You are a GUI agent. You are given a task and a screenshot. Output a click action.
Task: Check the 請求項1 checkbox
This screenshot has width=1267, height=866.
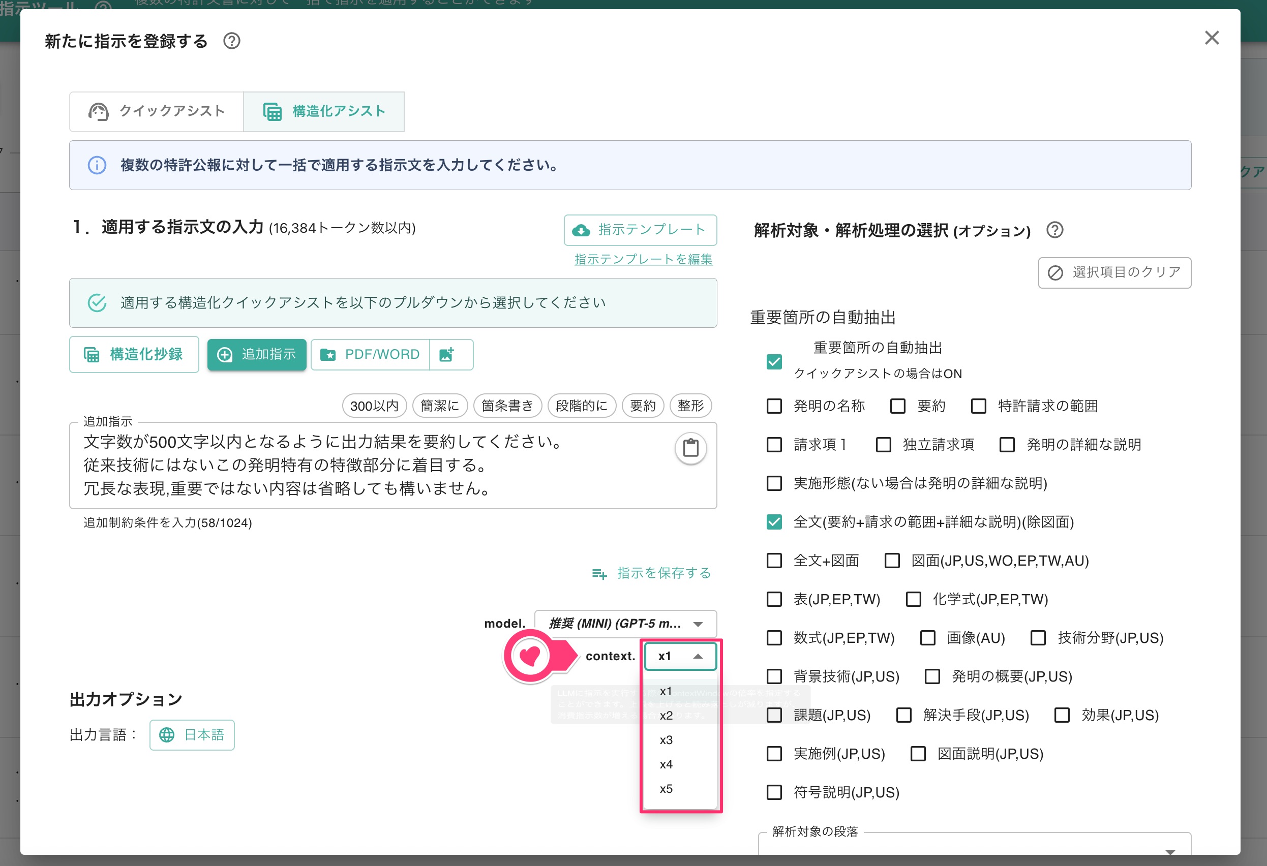coord(774,445)
